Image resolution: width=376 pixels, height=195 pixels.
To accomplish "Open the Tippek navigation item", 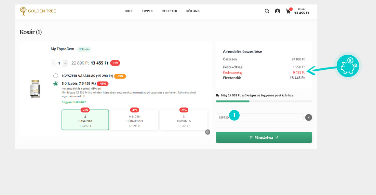I will [x=147, y=11].
